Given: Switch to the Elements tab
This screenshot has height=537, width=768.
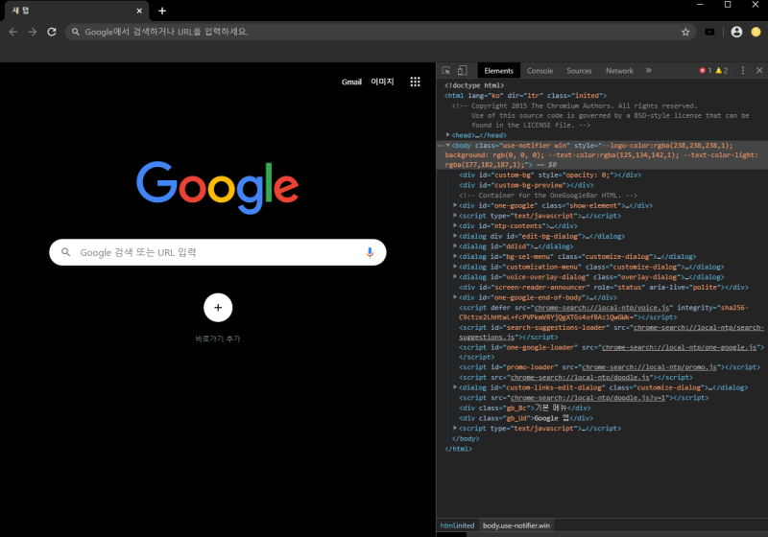Looking at the screenshot, I should [498, 71].
